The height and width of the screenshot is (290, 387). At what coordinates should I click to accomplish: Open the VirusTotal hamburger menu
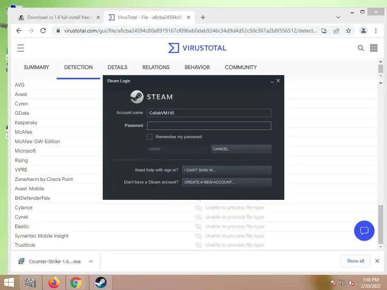tap(21, 48)
